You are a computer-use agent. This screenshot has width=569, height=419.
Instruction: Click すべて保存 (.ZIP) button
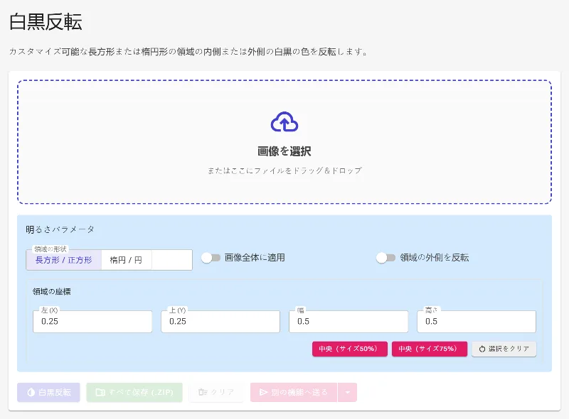pos(134,392)
